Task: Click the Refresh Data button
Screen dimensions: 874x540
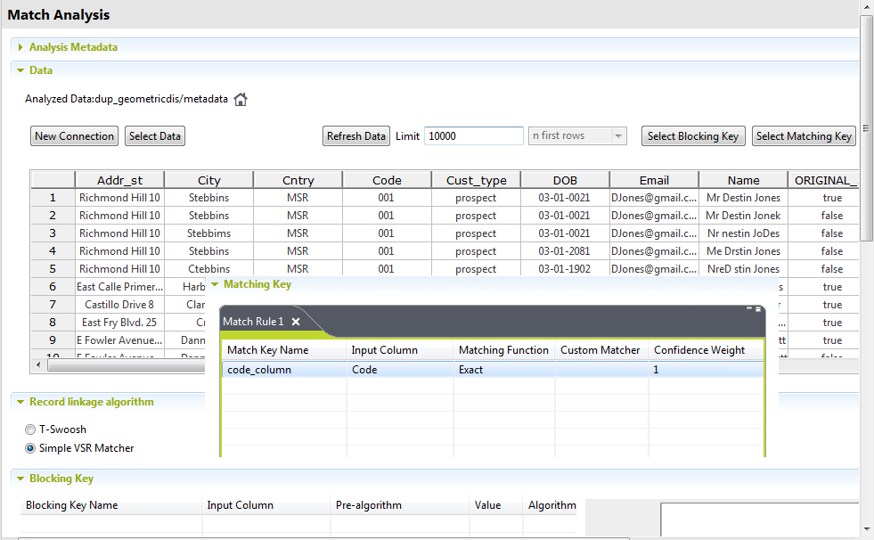Action: pyautogui.click(x=356, y=136)
